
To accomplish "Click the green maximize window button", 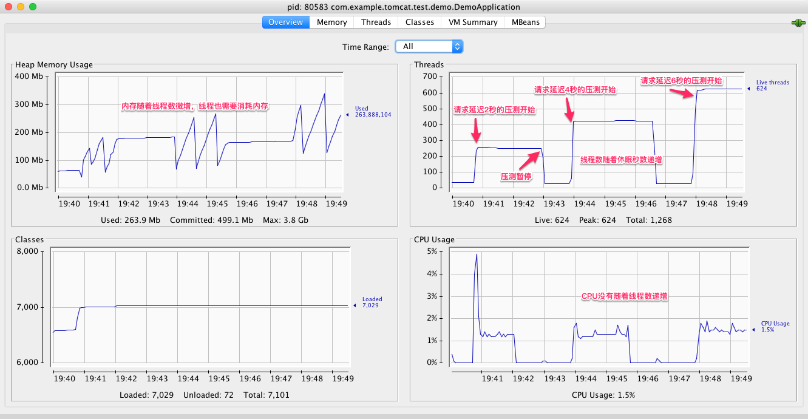I will [x=32, y=7].
